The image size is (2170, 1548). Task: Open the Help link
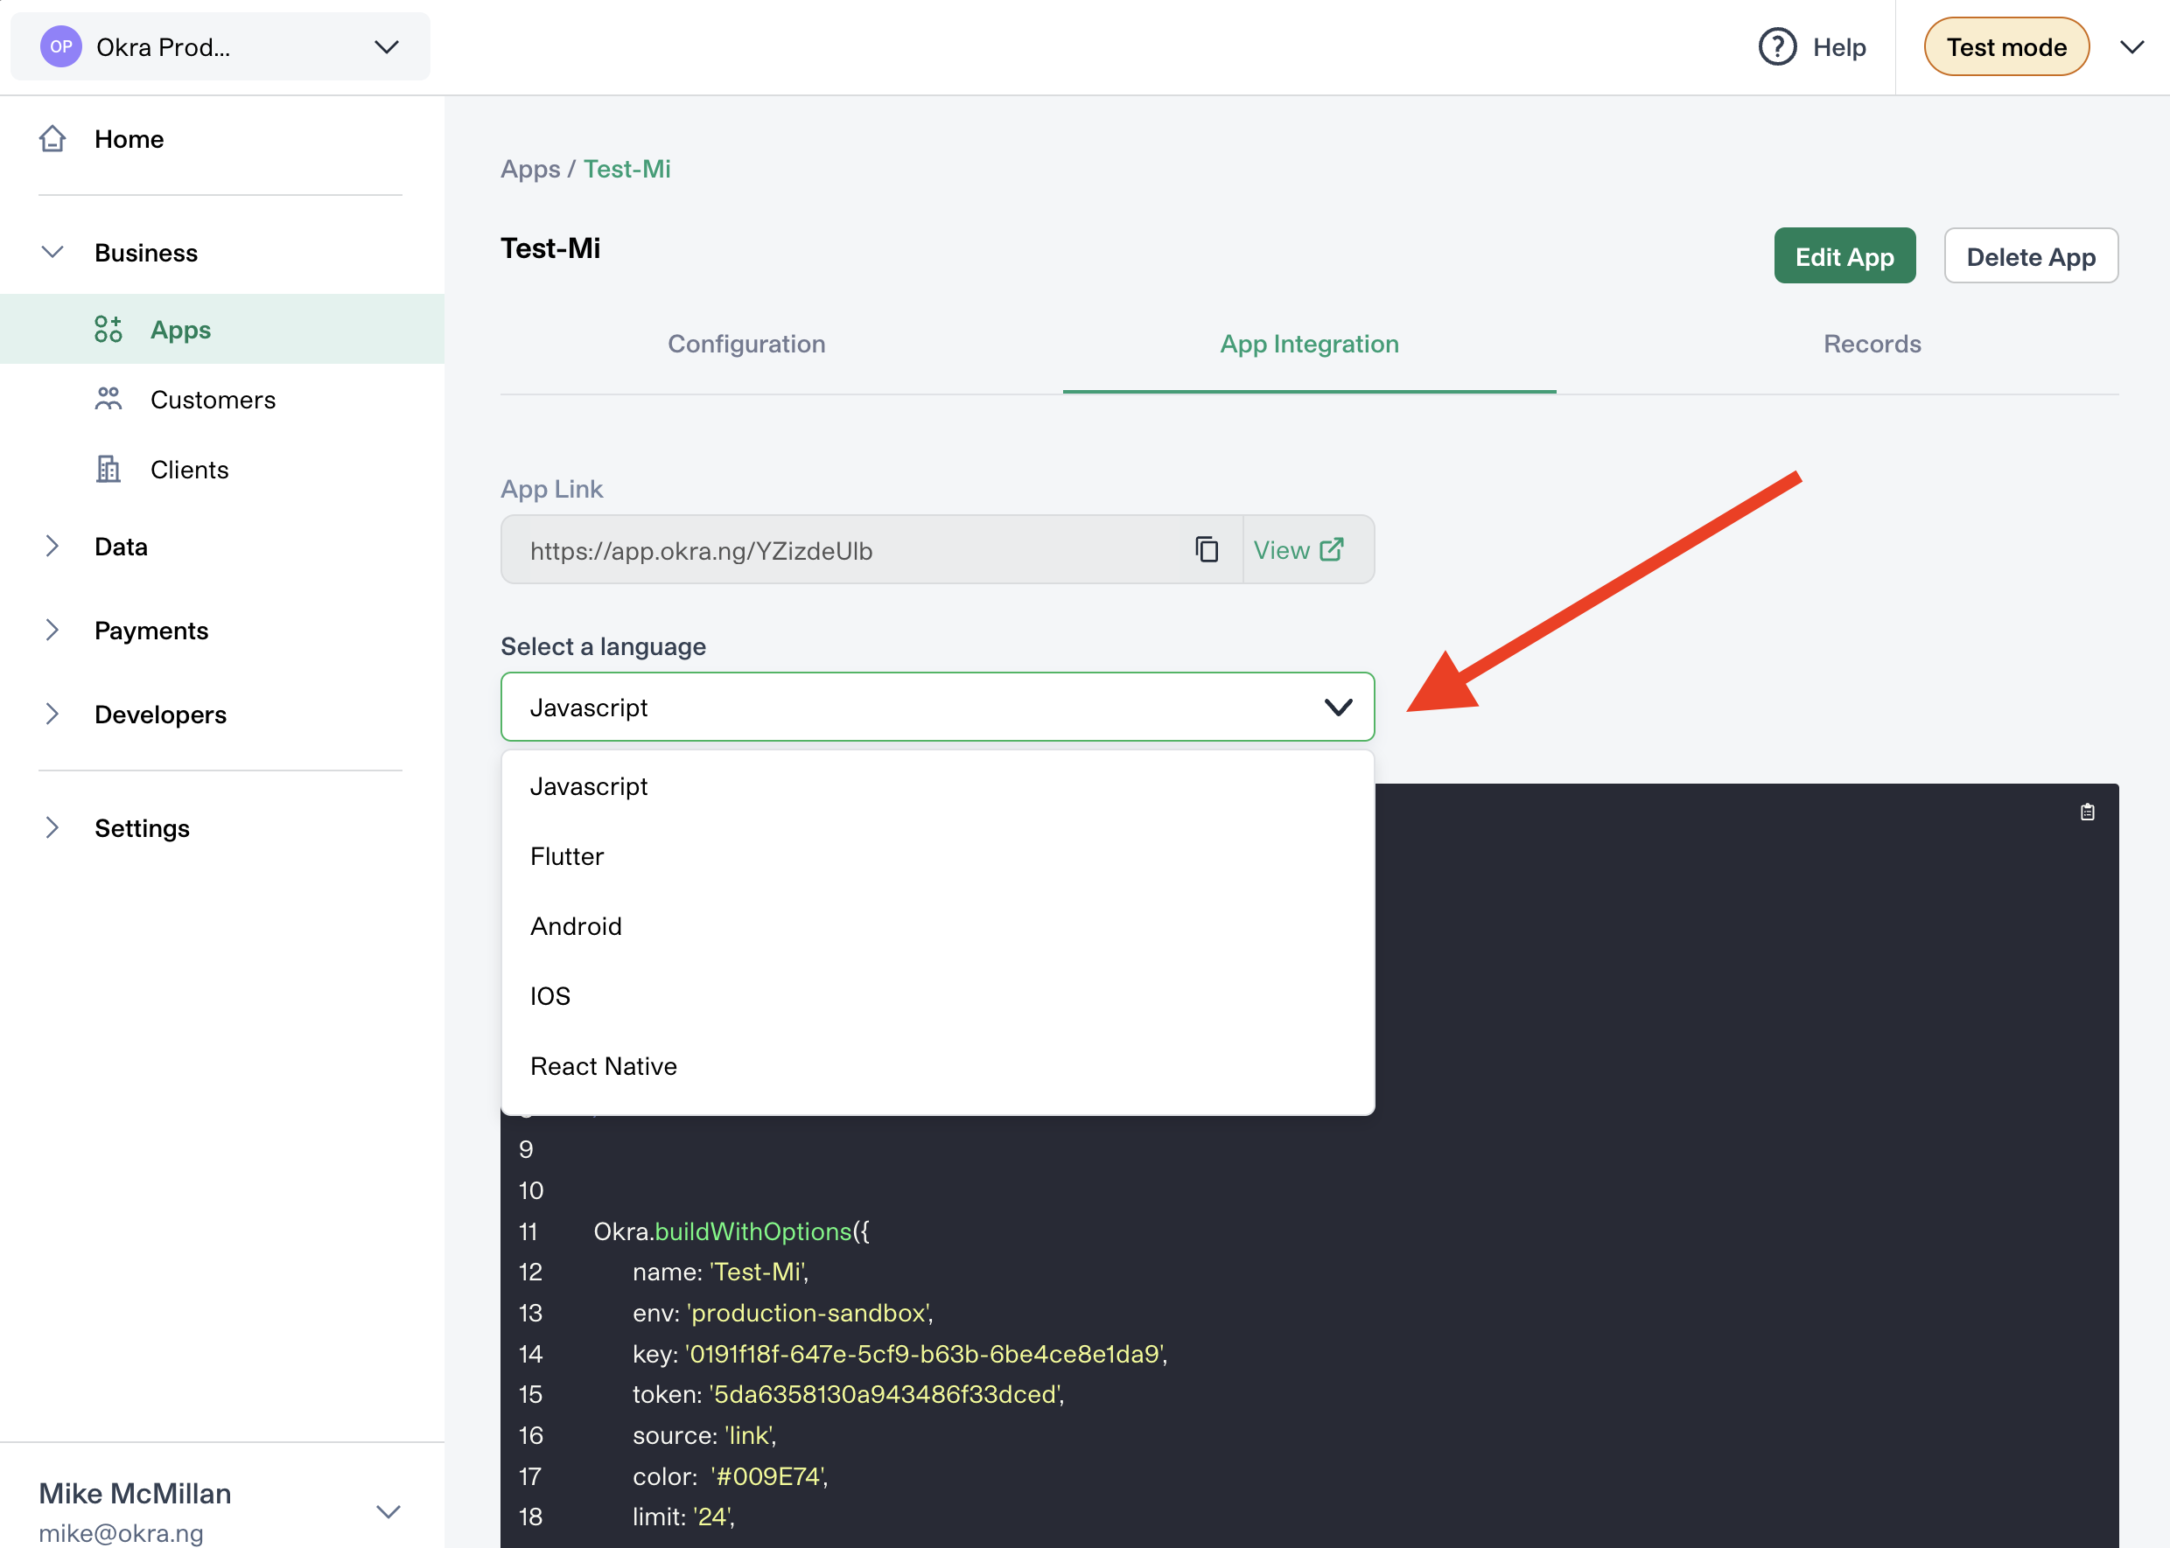click(x=1839, y=46)
